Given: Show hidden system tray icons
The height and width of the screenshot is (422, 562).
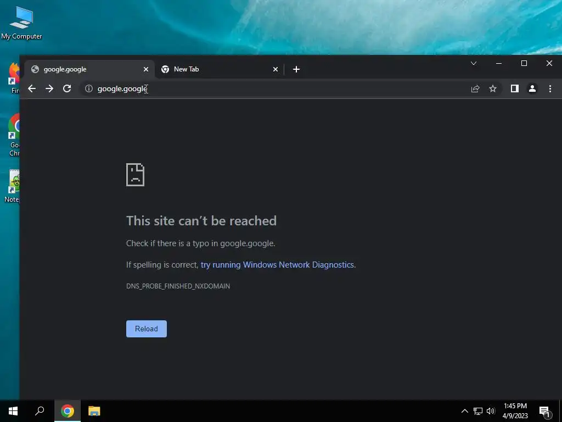Looking at the screenshot, I should coord(464,411).
